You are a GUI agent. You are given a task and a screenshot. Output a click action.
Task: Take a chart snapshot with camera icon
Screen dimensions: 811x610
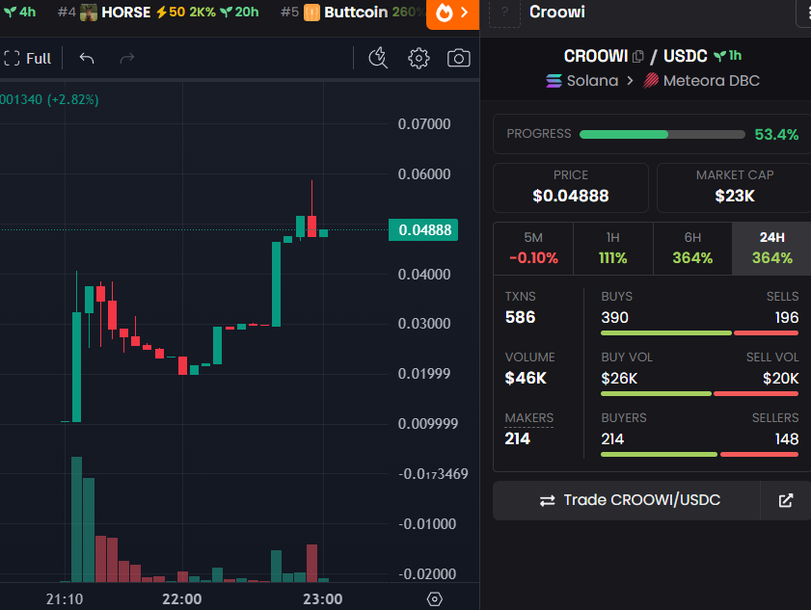(x=459, y=58)
